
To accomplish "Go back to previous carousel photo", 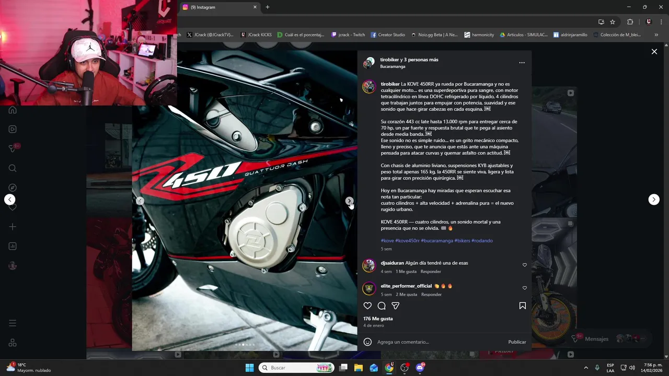I will click(140, 201).
